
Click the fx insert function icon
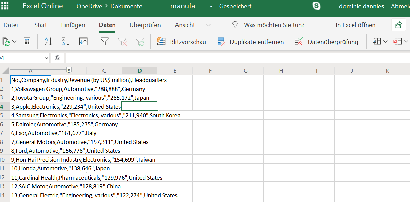[57, 58]
